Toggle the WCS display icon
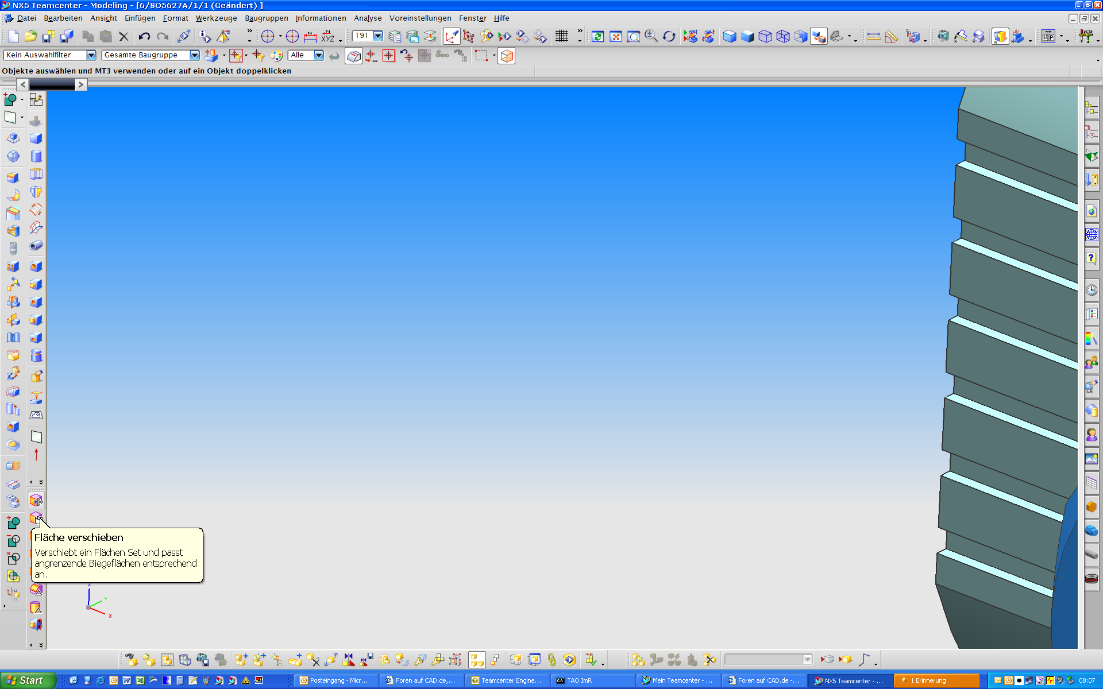Viewport: 1103px width, 689px height. tap(452, 37)
